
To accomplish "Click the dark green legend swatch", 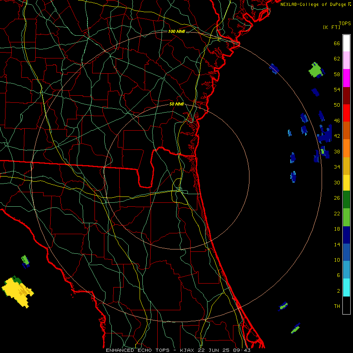I will pos(346,200).
